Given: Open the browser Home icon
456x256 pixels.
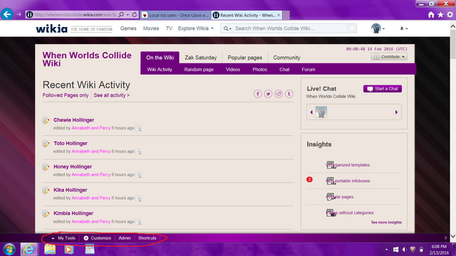Looking at the screenshot, I should tap(431, 14).
